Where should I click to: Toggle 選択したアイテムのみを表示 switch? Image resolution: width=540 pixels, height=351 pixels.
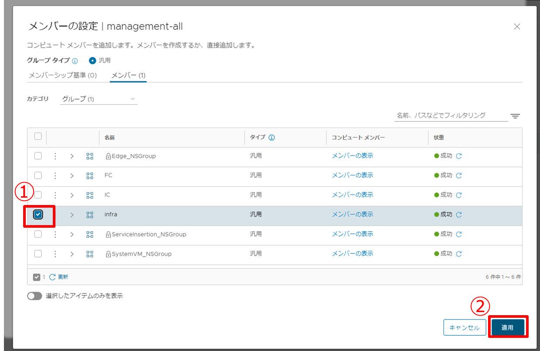click(x=34, y=296)
